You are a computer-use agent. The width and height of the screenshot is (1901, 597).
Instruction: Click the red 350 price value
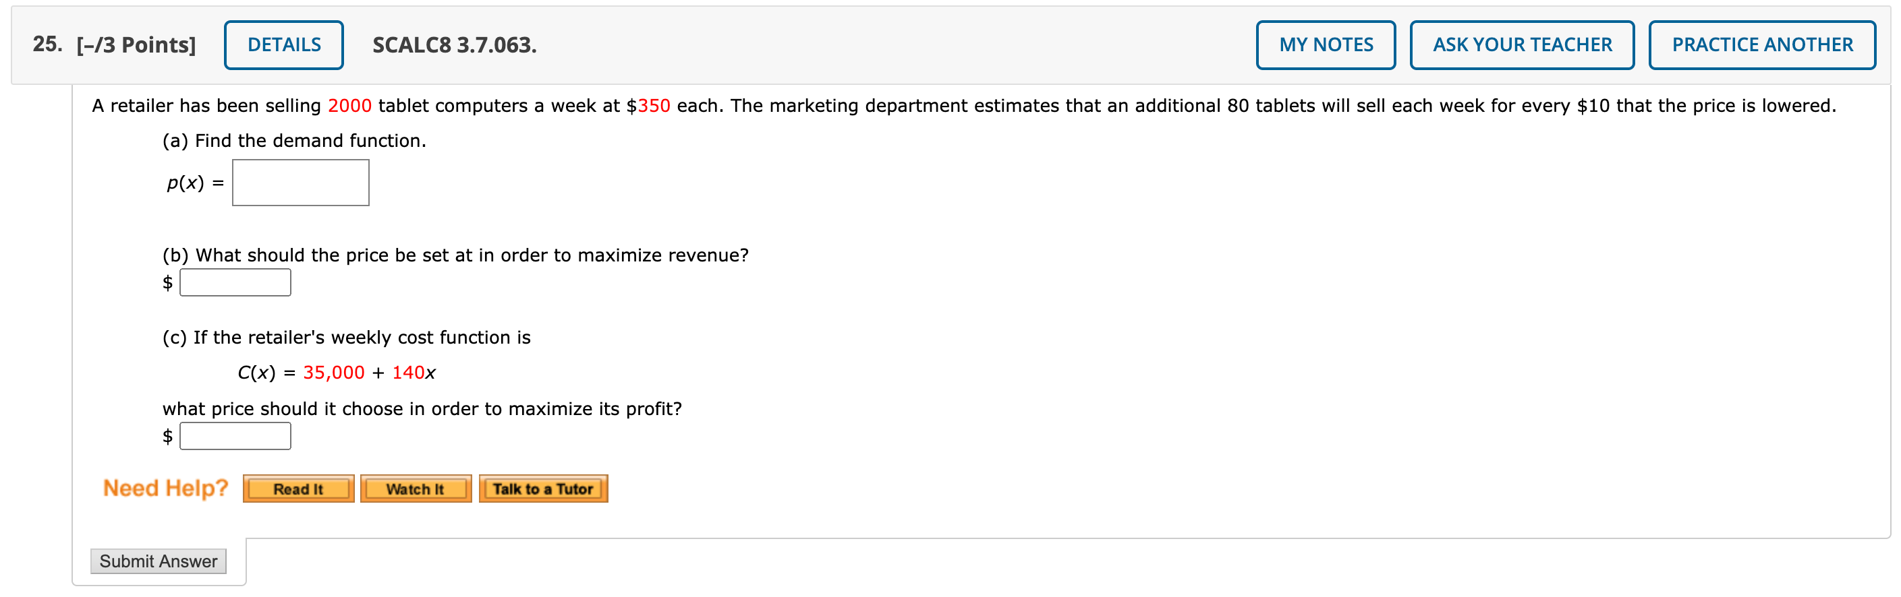point(653,106)
